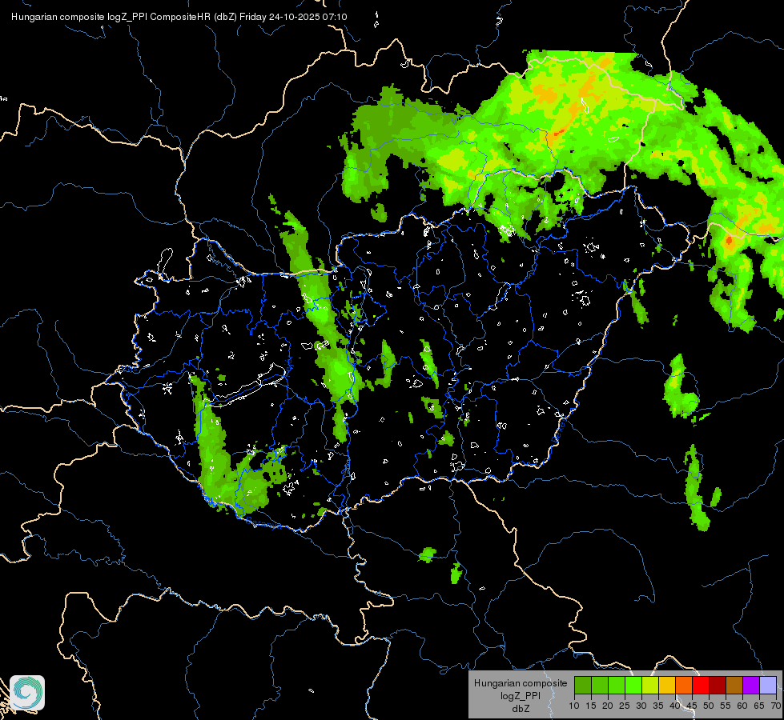784x720 pixels.
Task: Select the 35-40 dBZ yellow legend swatch
Action: [667, 685]
